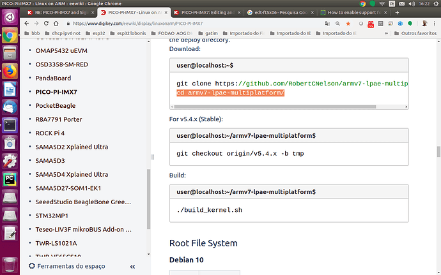
Task: Click the page vertical scrollbar thumb
Action: 438,152
